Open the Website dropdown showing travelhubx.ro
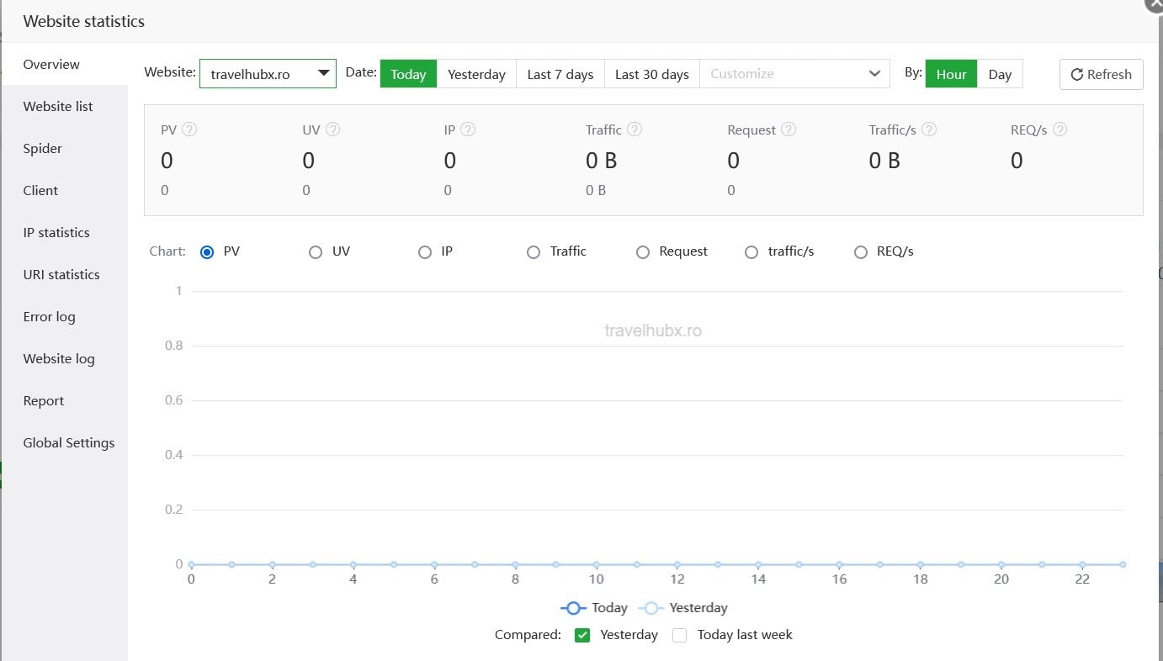This screenshot has height=661, width=1163. click(x=268, y=74)
